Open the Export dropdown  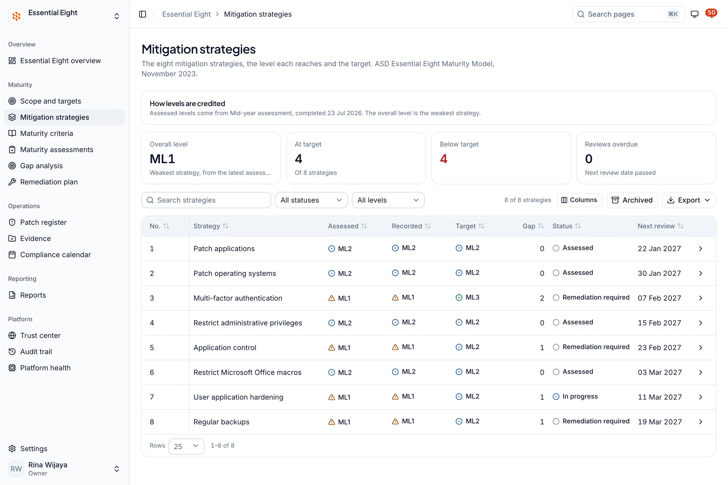(x=689, y=200)
